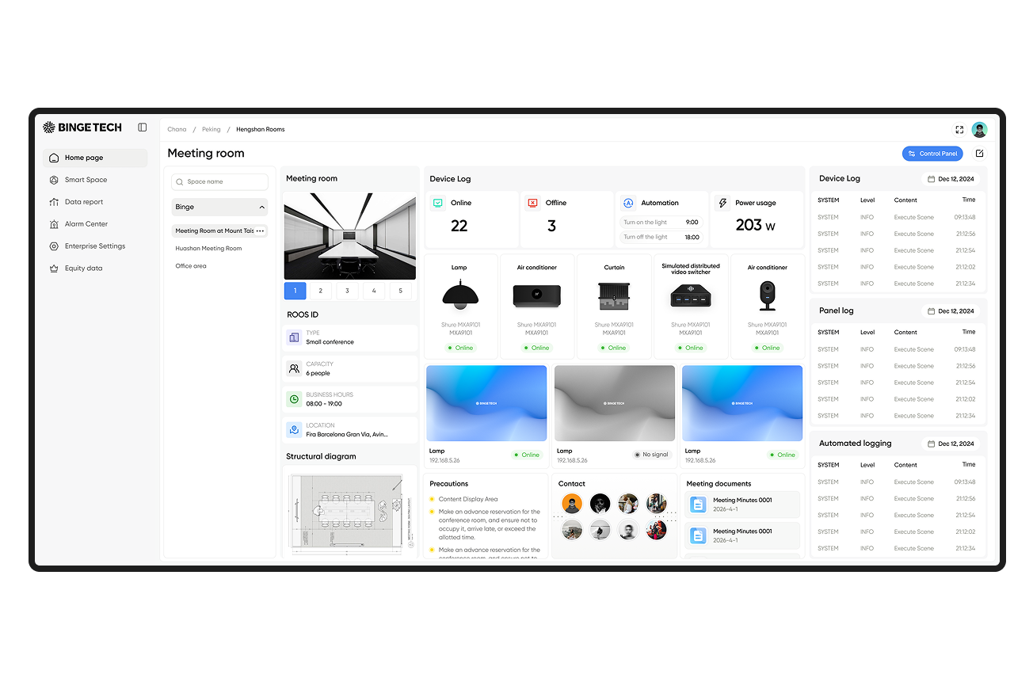Click the Offline count 3
Viewport: 1033px width, 678px height.
click(551, 226)
